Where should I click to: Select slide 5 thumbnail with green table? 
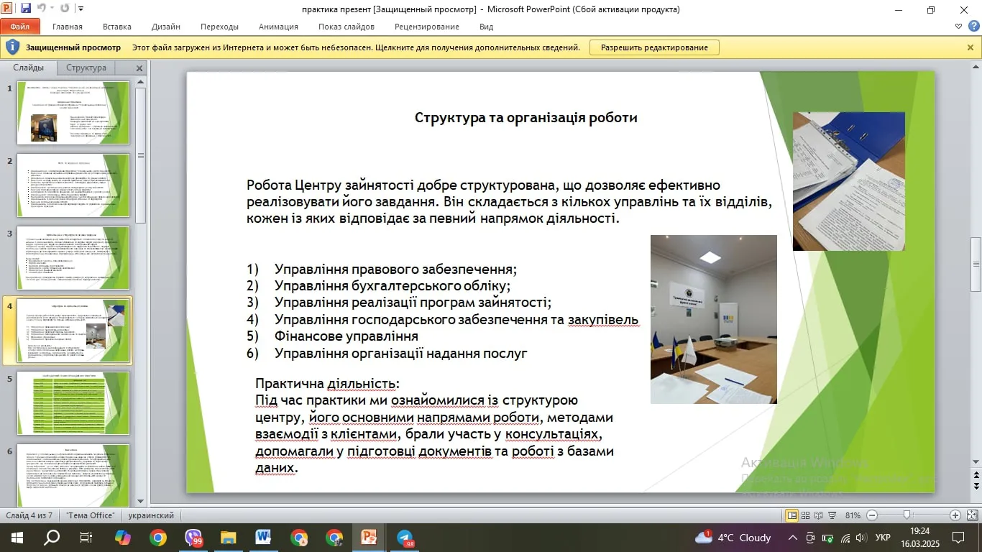coord(73,403)
